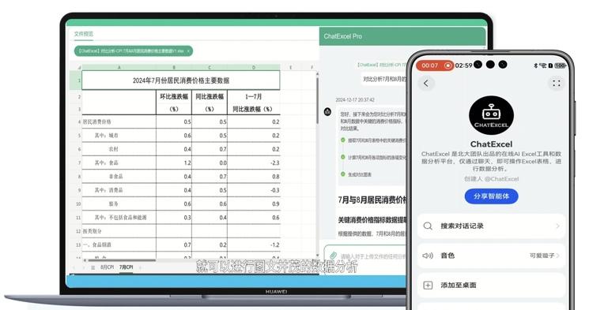This screenshot has height=310, width=593.
Task: Open the 搜索对话记录 row chevron
Action: pos(557,226)
